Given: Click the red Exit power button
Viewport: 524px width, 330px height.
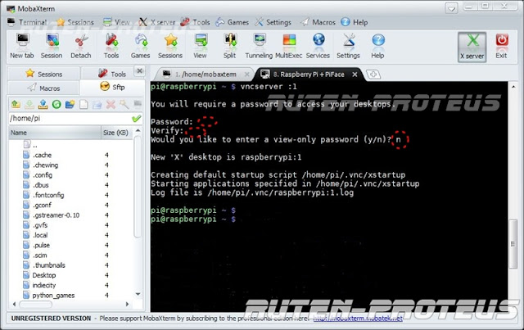Looking at the screenshot, I should (501, 47).
